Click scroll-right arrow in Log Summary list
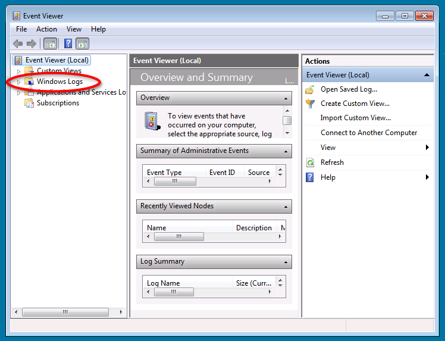This screenshot has height=341, width=445. coord(270,292)
